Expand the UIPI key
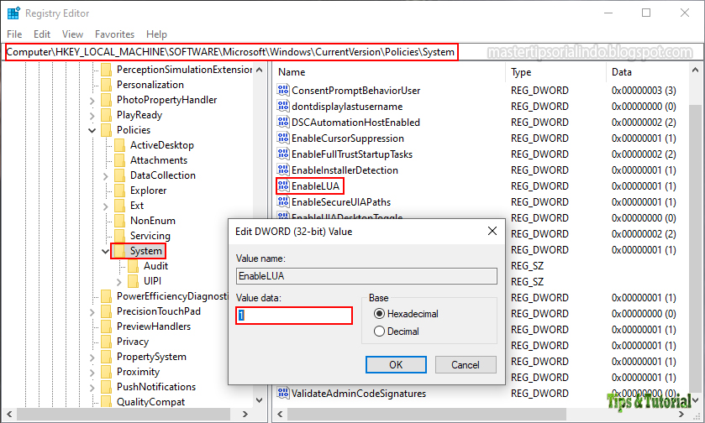 119,281
